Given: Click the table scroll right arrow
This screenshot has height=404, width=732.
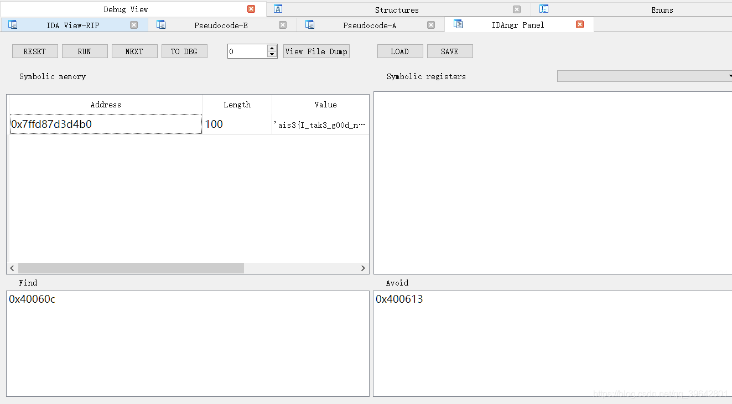Looking at the screenshot, I should click(x=363, y=268).
